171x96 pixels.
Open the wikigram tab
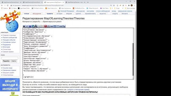pos(69,14)
